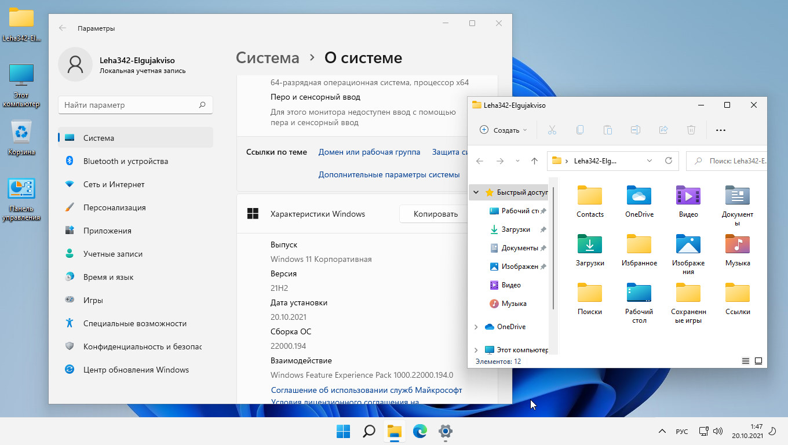
Task: Expand the address bar history dropdown
Action: [x=650, y=161]
